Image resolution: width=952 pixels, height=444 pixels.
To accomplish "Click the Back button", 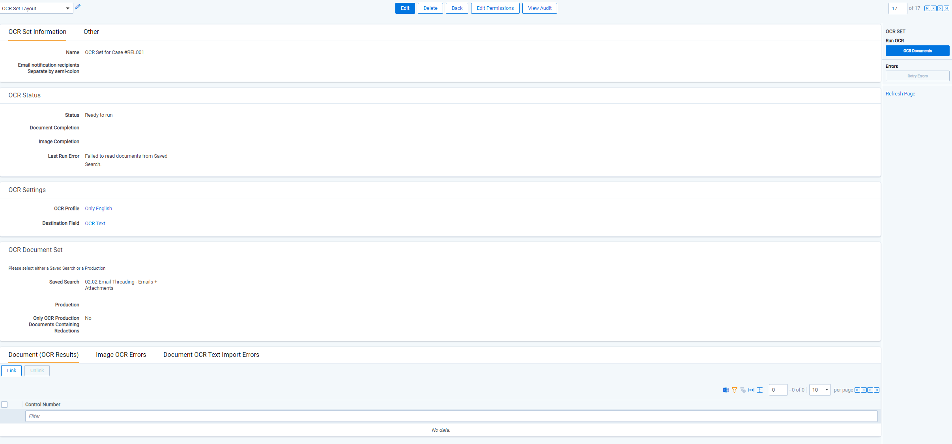I will [x=457, y=8].
